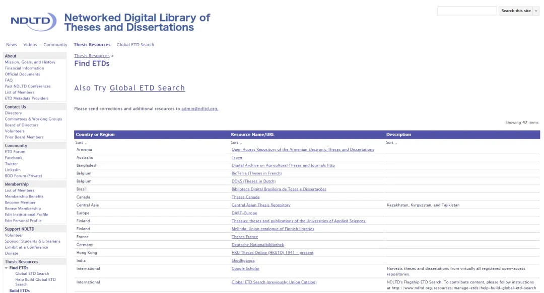The image size is (544, 293).
Task: Sort the Country or Region column
Action: 81,143
